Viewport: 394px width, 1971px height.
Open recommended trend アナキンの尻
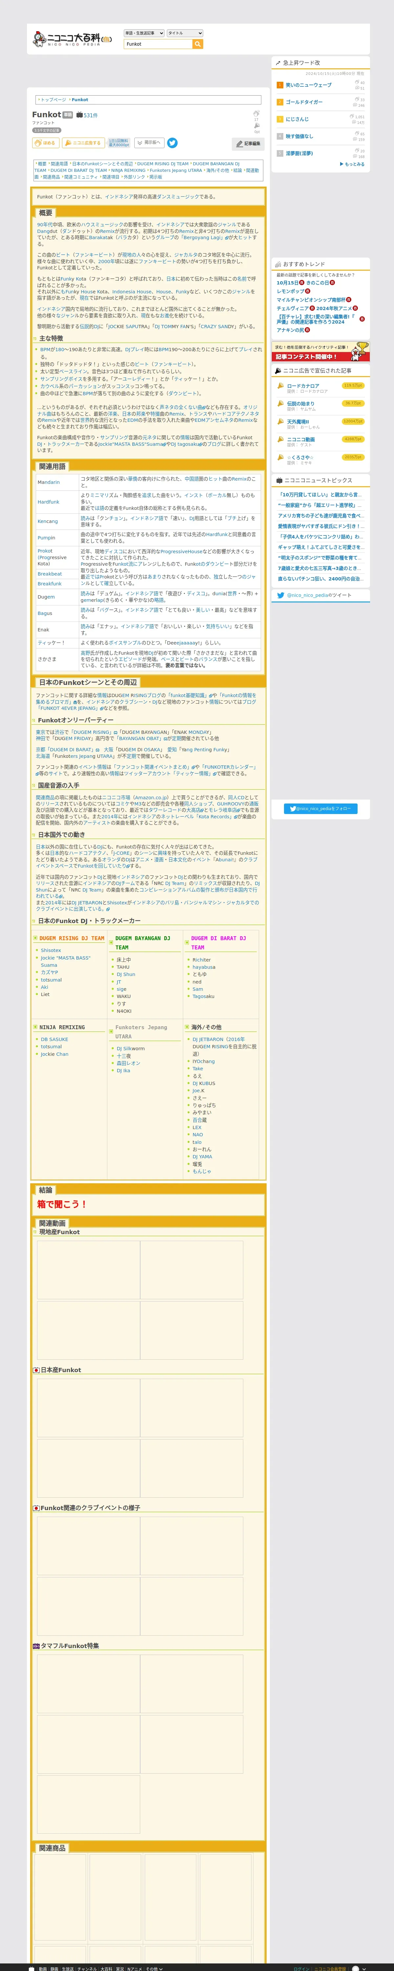(290, 330)
